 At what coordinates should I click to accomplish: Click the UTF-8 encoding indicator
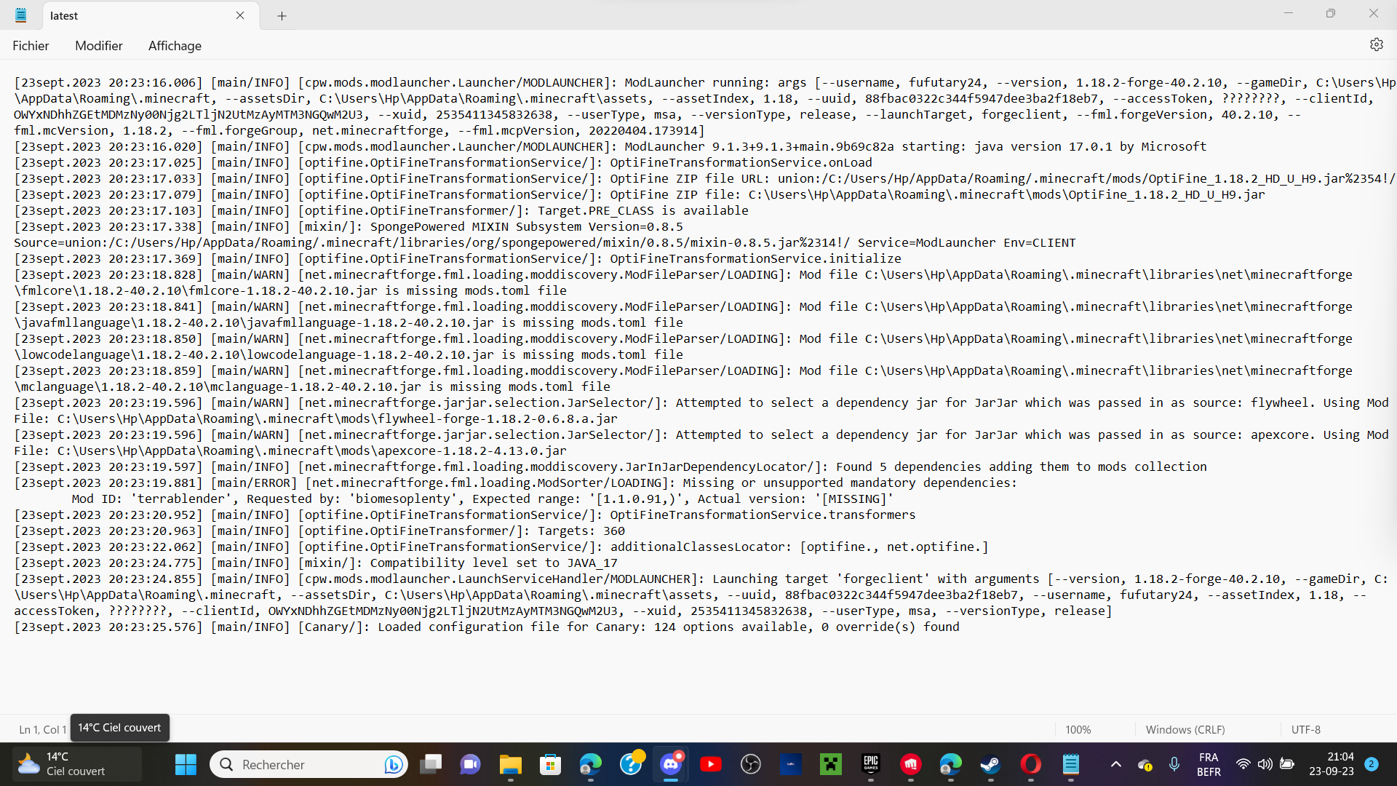click(x=1306, y=729)
